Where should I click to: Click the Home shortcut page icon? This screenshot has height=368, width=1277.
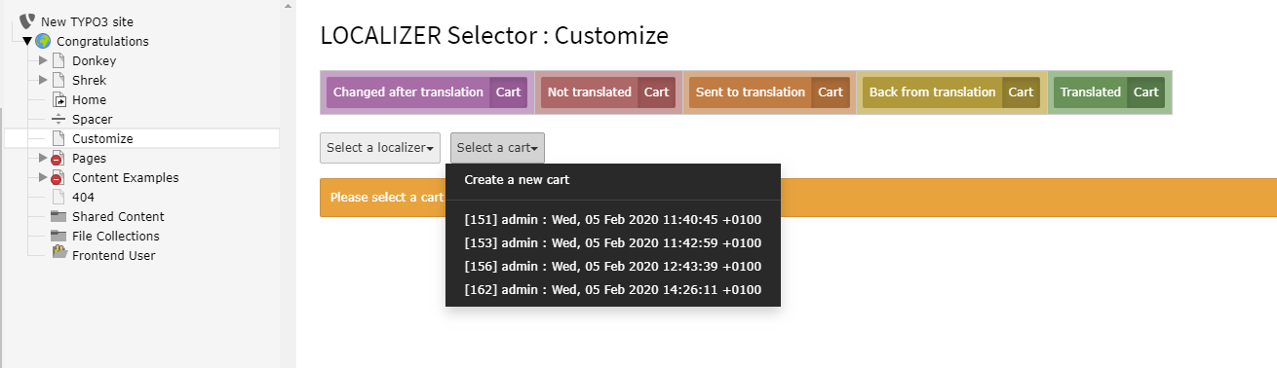click(x=58, y=99)
